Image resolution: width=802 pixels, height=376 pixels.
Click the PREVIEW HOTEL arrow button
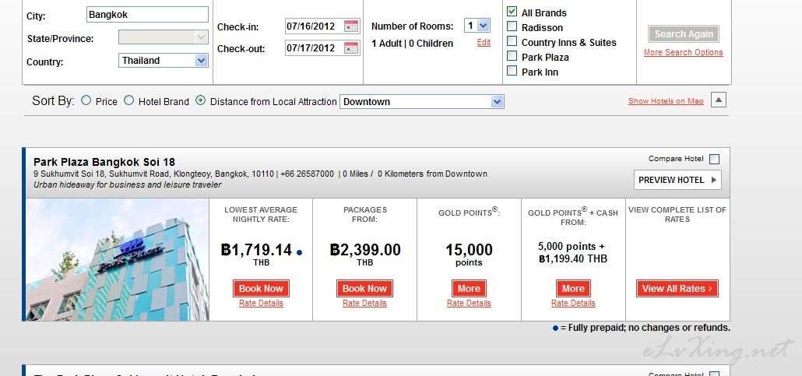(x=677, y=180)
